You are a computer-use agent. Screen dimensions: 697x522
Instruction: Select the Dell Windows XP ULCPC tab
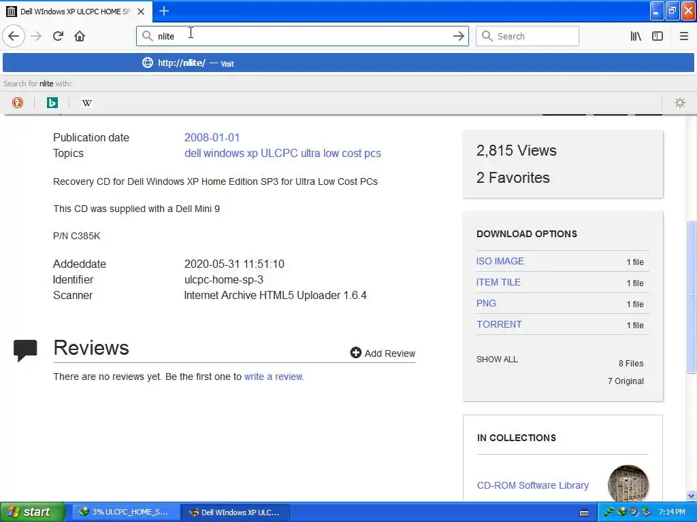tap(76, 11)
